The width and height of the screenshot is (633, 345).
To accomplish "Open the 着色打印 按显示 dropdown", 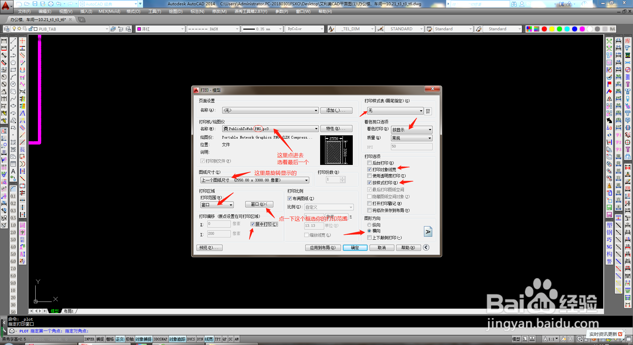I will [411, 130].
